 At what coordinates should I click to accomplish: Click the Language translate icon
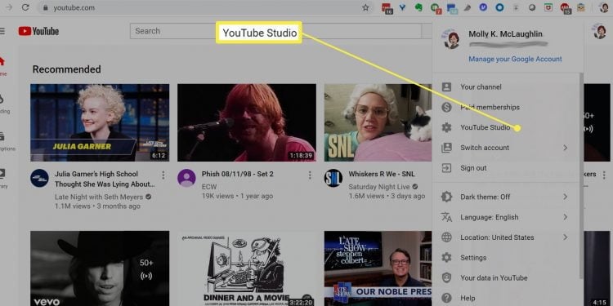[446, 217]
